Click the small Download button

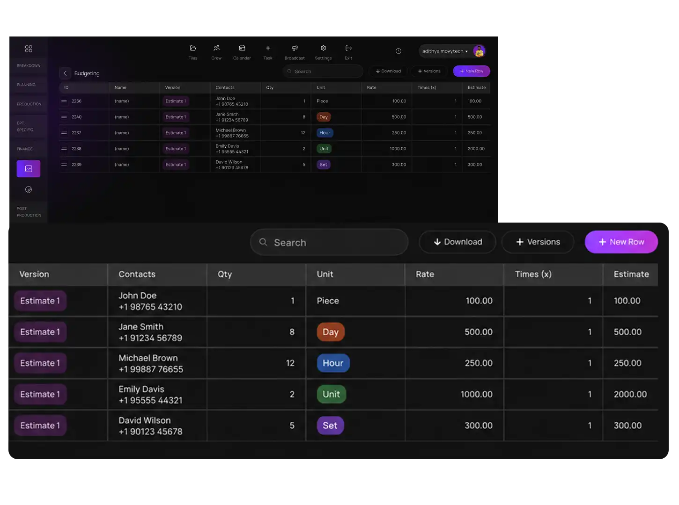point(388,71)
